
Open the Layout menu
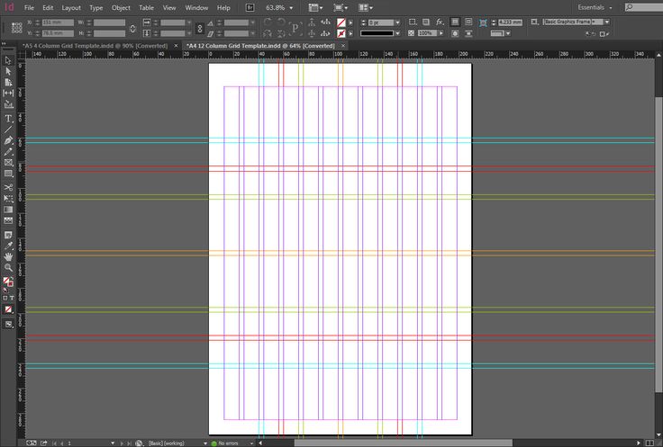pyautogui.click(x=71, y=7)
